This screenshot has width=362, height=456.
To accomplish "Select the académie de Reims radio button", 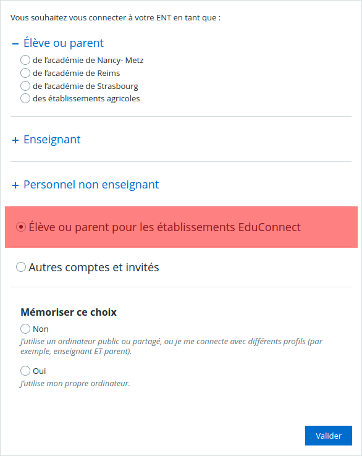I will [x=25, y=73].
